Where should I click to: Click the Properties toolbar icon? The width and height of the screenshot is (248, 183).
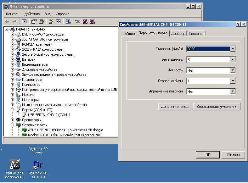34,21
